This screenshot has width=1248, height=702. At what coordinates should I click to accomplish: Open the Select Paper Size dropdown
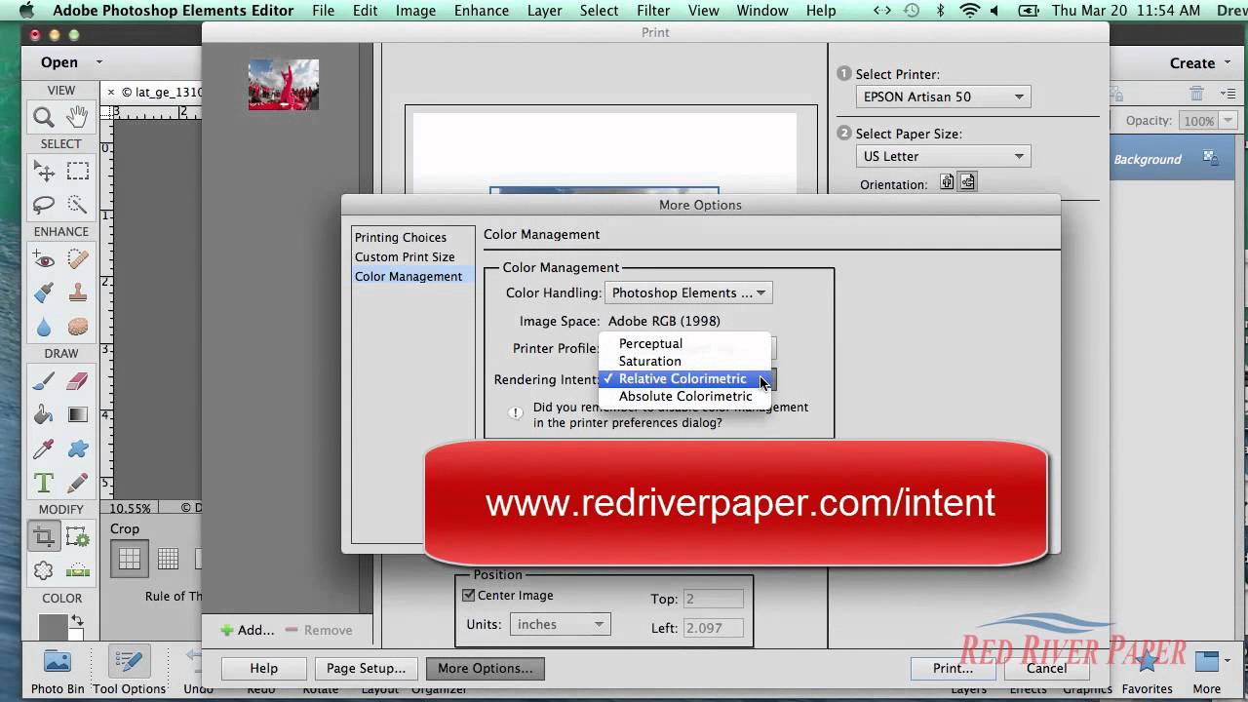[943, 156]
